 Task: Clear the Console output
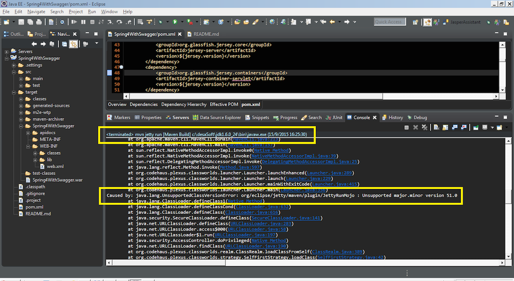(x=436, y=127)
